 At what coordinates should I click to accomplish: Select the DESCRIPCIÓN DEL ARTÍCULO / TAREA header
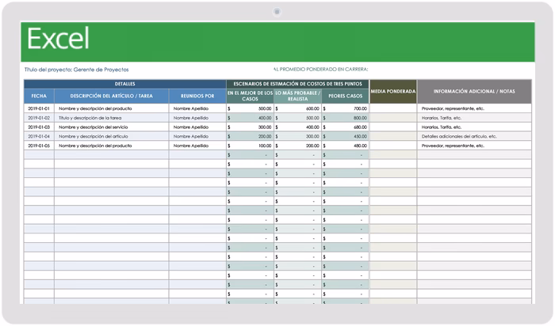point(112,96)
